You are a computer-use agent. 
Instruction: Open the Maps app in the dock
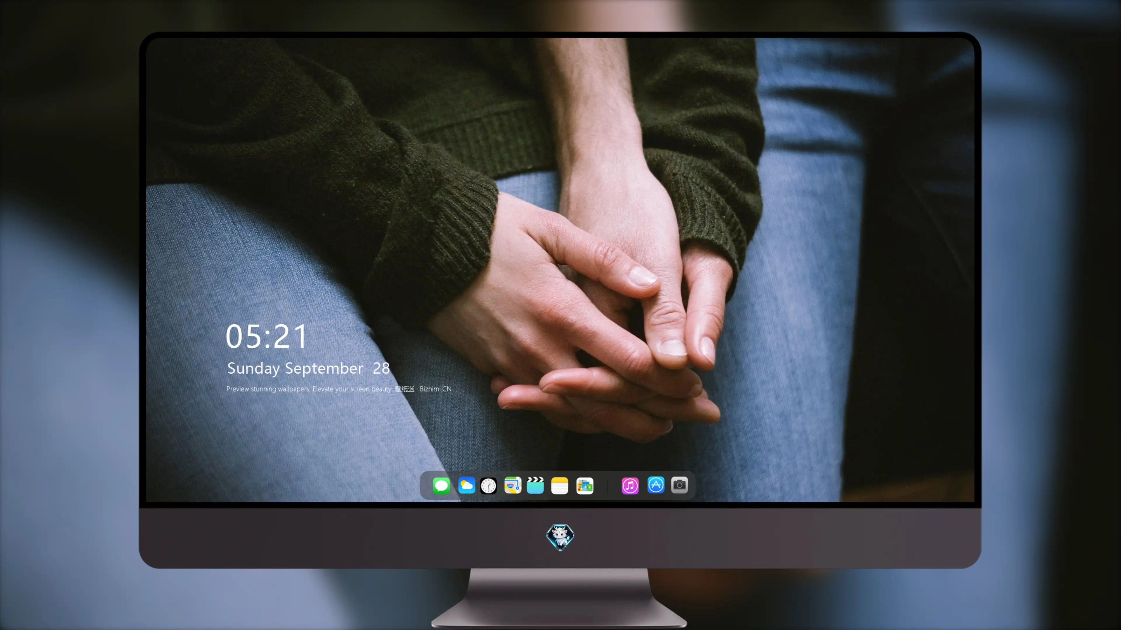513,485
